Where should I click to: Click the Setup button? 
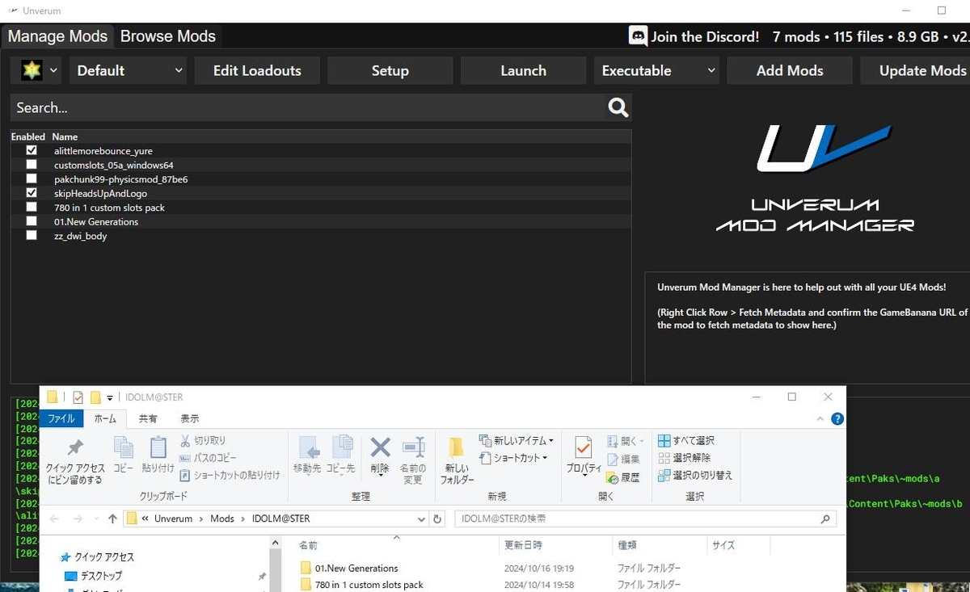tap(390, 70)
